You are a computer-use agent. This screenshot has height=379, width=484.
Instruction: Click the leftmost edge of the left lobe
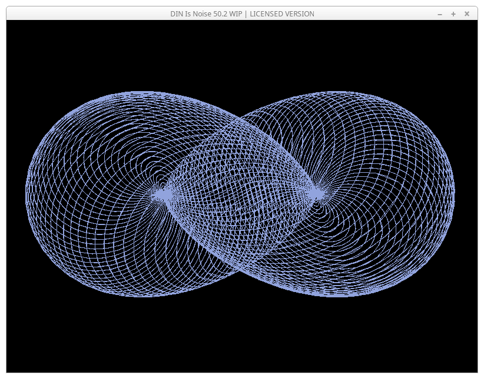(x=26, y=193)
